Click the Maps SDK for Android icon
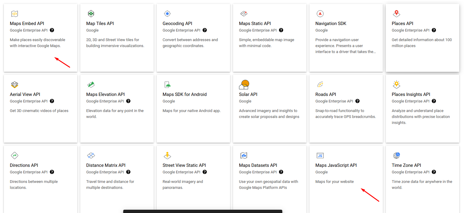The height and width of the screenshot is (213, 464). coord(167,85)
